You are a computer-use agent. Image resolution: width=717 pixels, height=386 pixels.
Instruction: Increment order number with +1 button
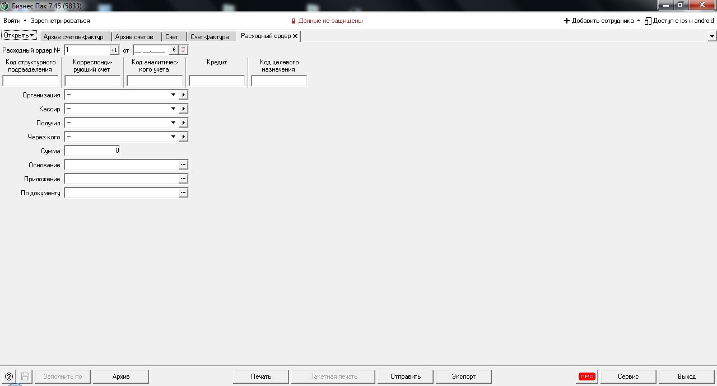pyautogui.click(x=114, y=50)
